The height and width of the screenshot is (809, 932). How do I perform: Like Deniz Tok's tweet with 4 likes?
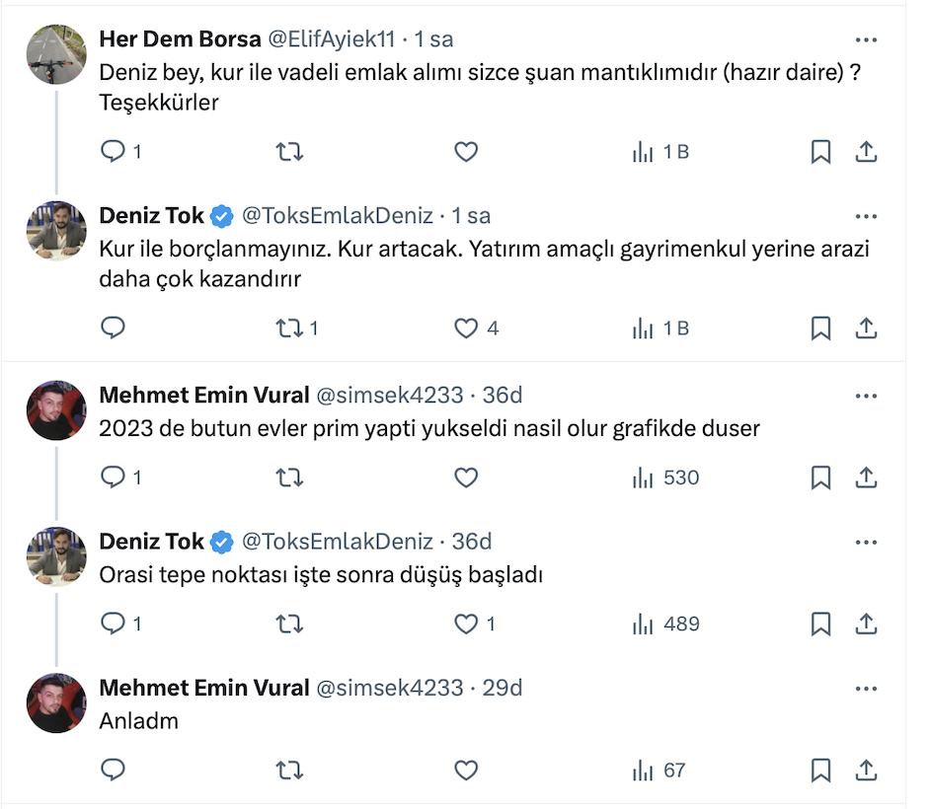(x=466, y=328)
